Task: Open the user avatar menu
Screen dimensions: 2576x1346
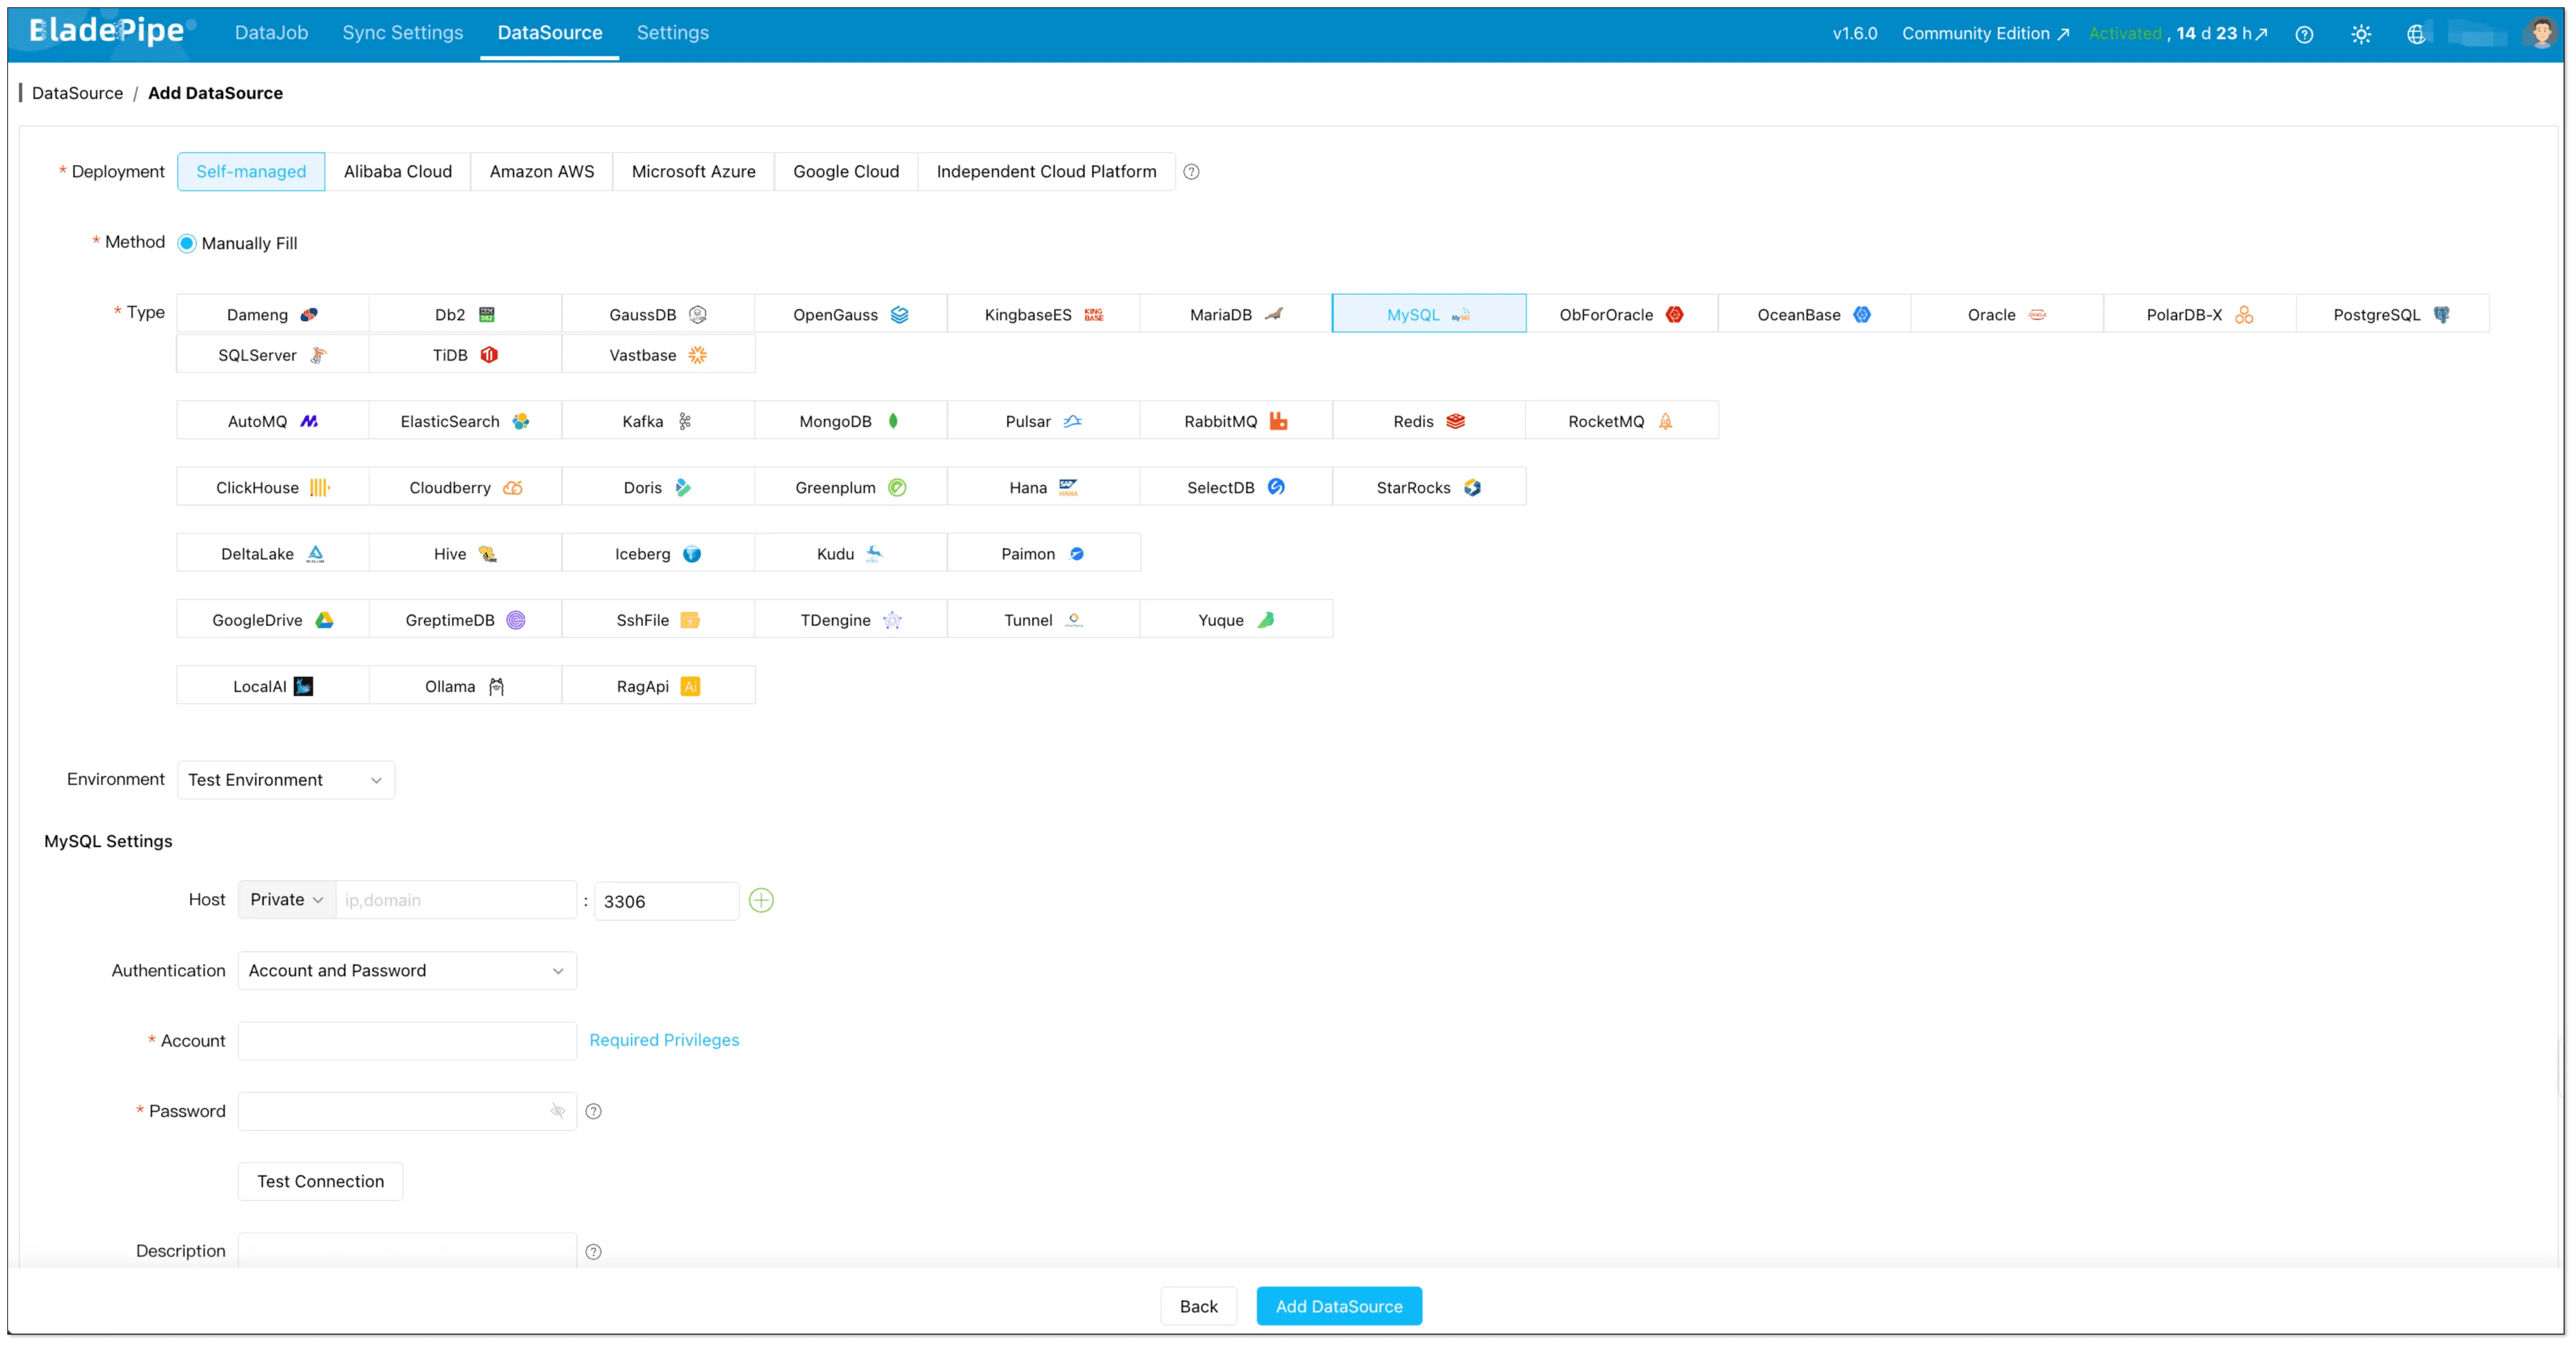Action: tap(2541, 33)
